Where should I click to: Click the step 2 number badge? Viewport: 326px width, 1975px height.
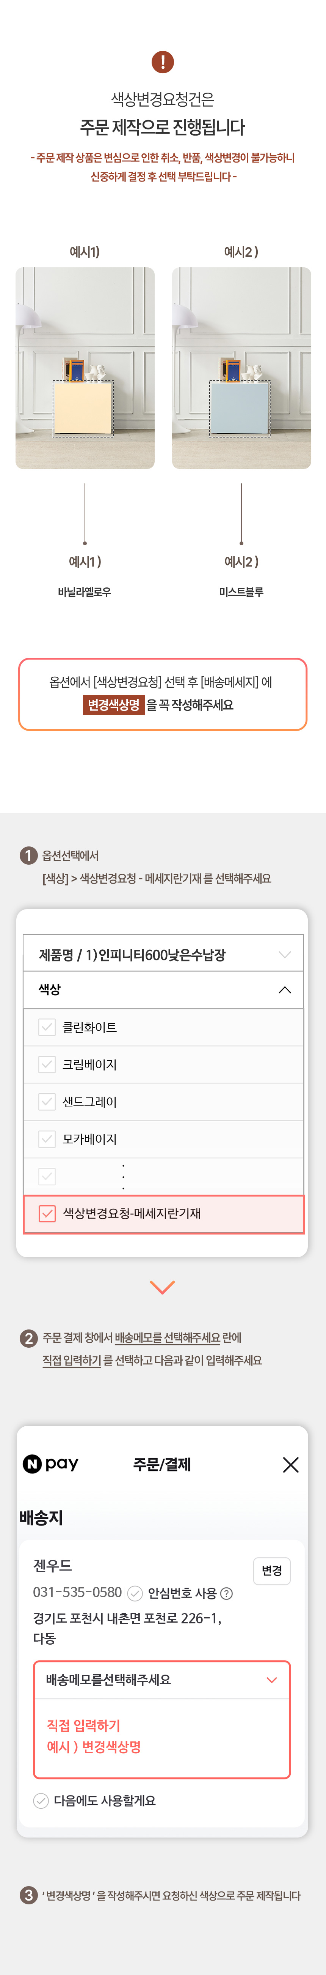tap(28, 1338)
